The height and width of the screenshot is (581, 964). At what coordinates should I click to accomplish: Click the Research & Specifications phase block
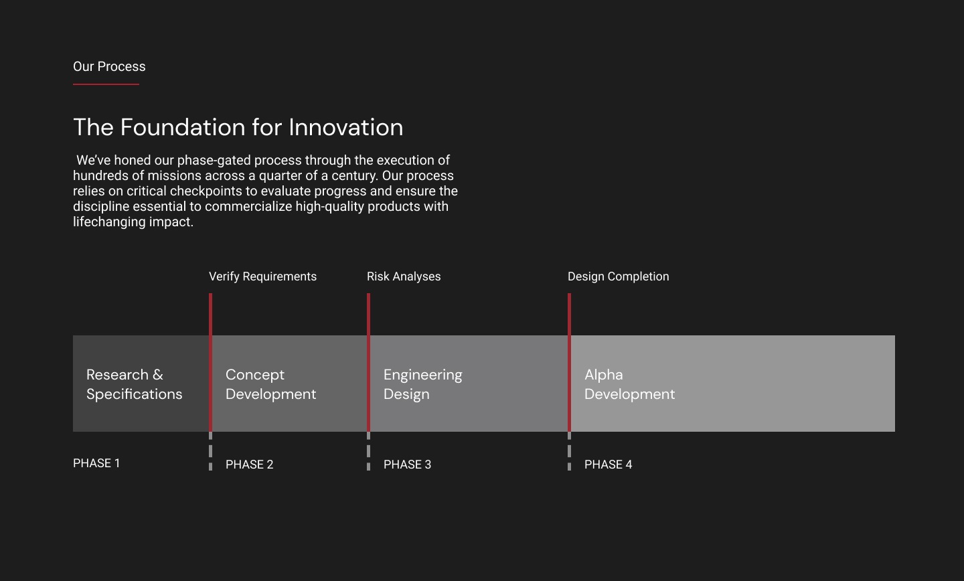point(141,384)
